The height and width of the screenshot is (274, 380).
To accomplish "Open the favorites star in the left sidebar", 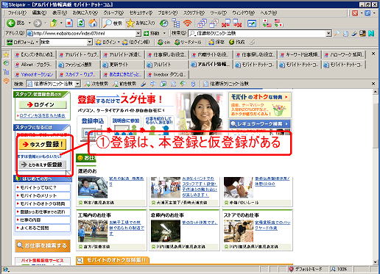I will (6, 54).
